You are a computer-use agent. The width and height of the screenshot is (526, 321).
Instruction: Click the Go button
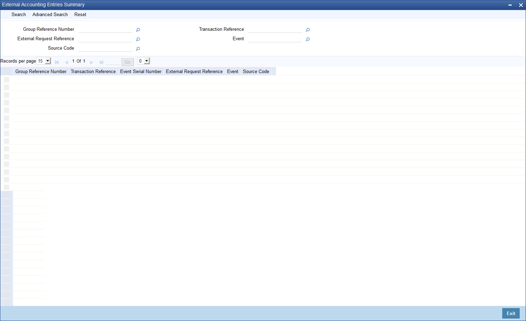(x=128, y=62)
